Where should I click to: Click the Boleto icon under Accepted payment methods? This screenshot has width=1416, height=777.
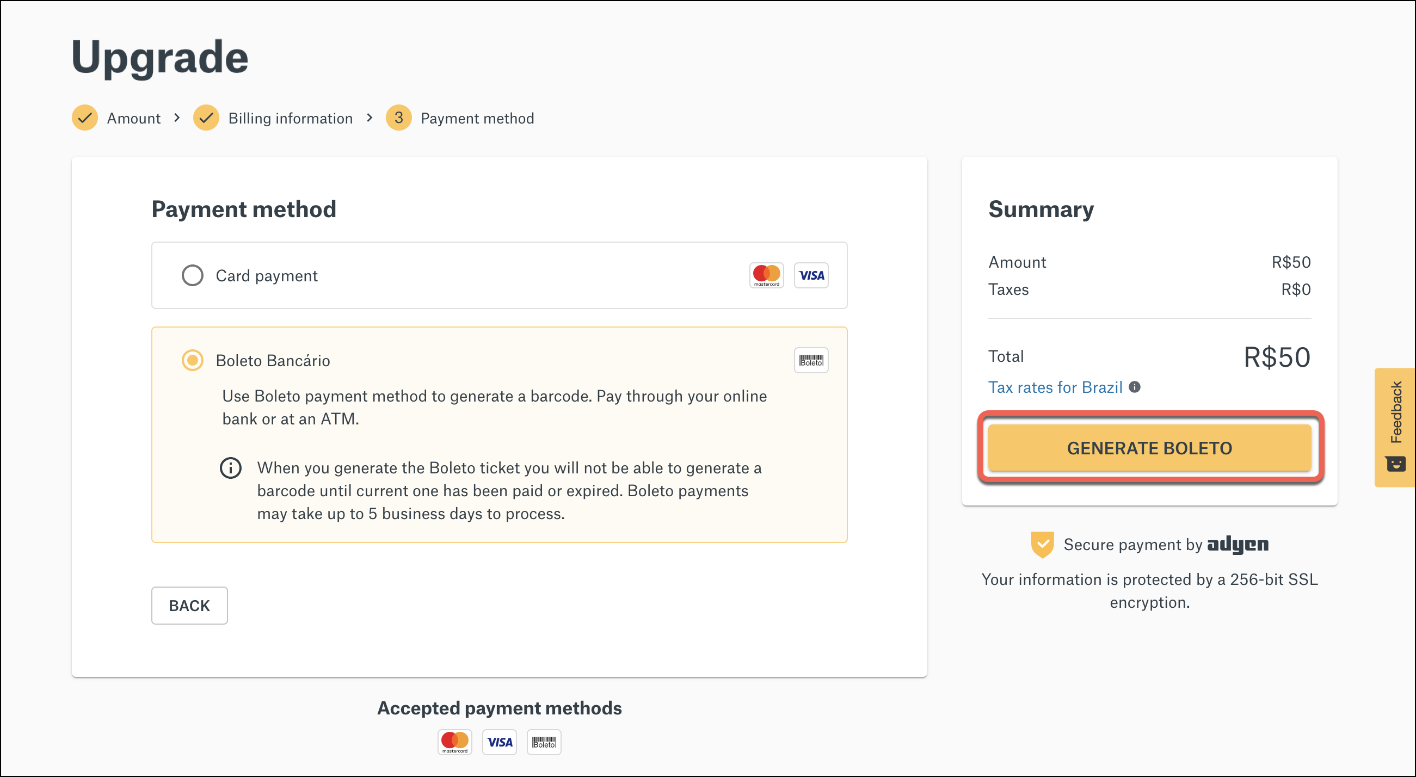coord(544,742)
